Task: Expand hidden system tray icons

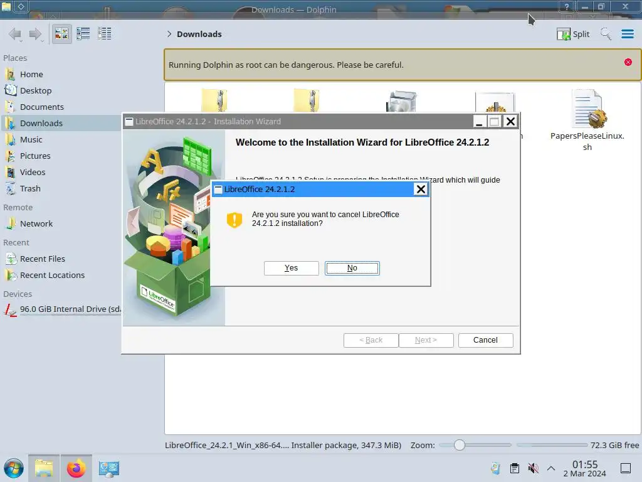Action: (551, 468)
